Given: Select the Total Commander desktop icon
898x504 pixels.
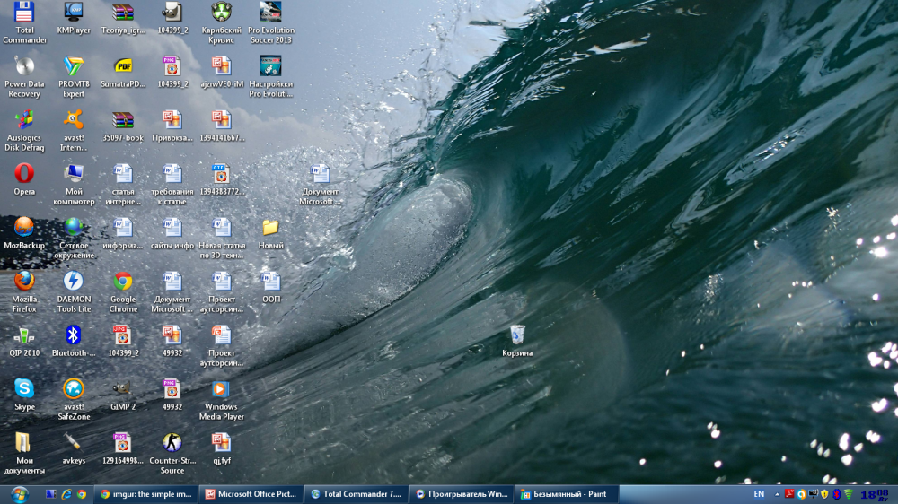Looking at the screenshot, I should point(24,23).
